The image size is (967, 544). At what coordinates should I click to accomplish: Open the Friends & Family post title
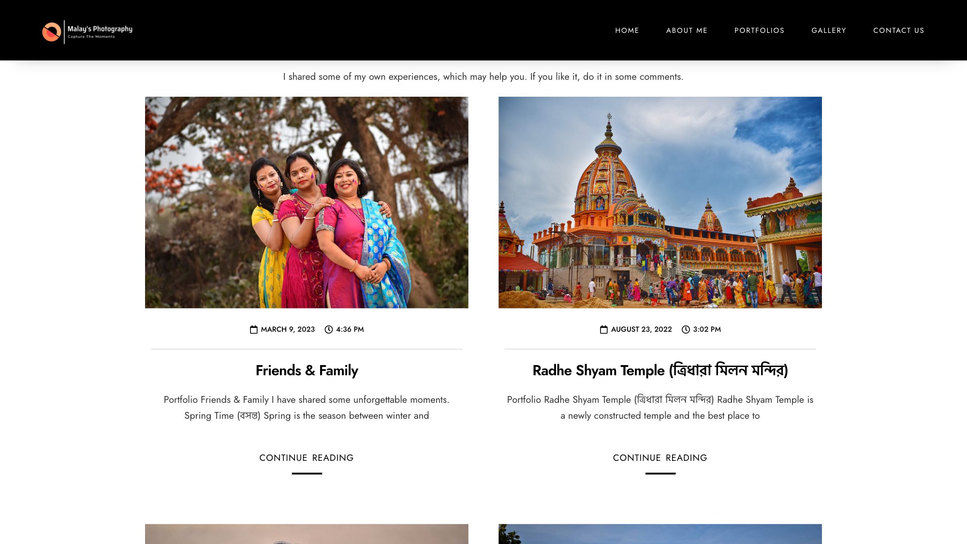[x=307, y=370]
